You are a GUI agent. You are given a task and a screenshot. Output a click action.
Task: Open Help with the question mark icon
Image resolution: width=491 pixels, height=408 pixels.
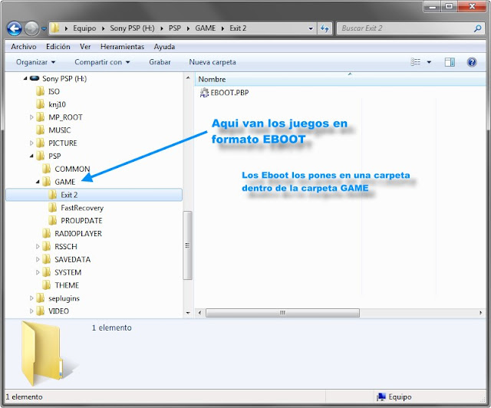tap(472, 62)
